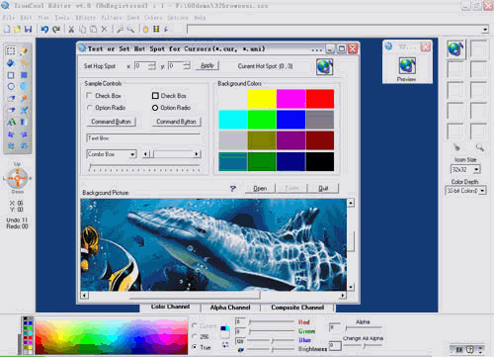The image size is (494, 357).
Task: Expand the sample Combo Box
Action: [132, 154]
